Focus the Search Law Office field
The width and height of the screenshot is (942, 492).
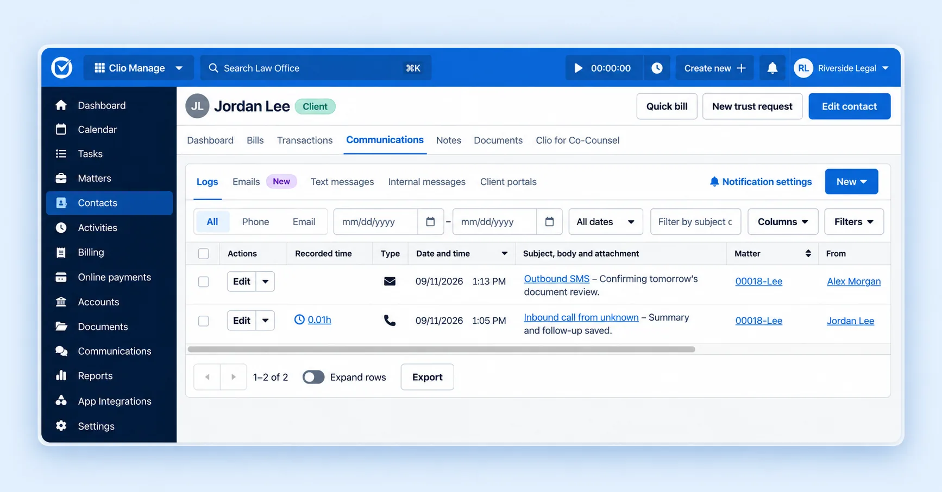click(316, 68)
